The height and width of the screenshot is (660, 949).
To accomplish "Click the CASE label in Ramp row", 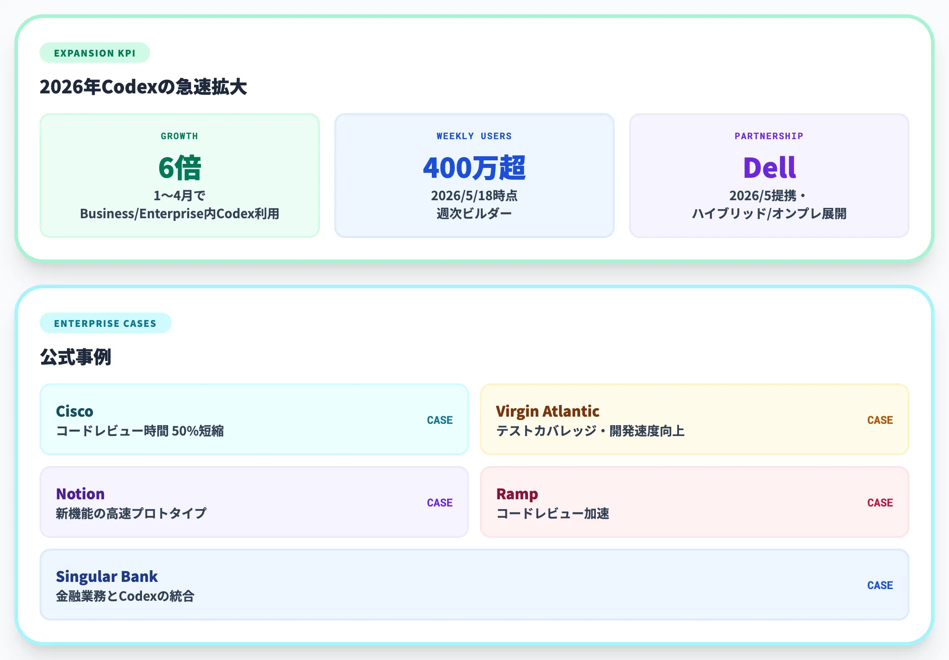I will 880,503.
